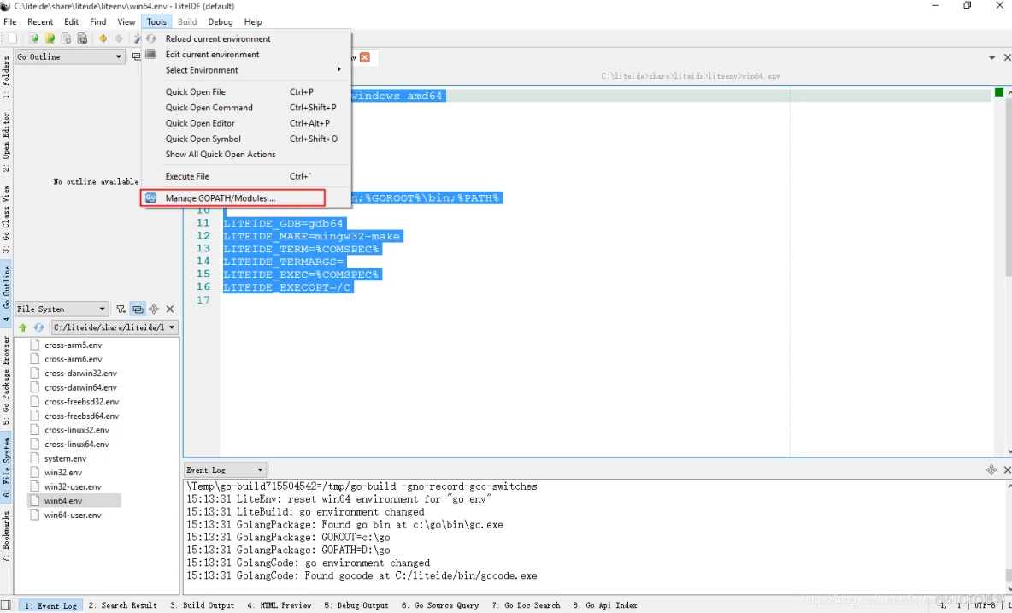Click the bottom-left sidebar toggle icon
Screen dimensions: 1012x613
[x=6, y=605]
